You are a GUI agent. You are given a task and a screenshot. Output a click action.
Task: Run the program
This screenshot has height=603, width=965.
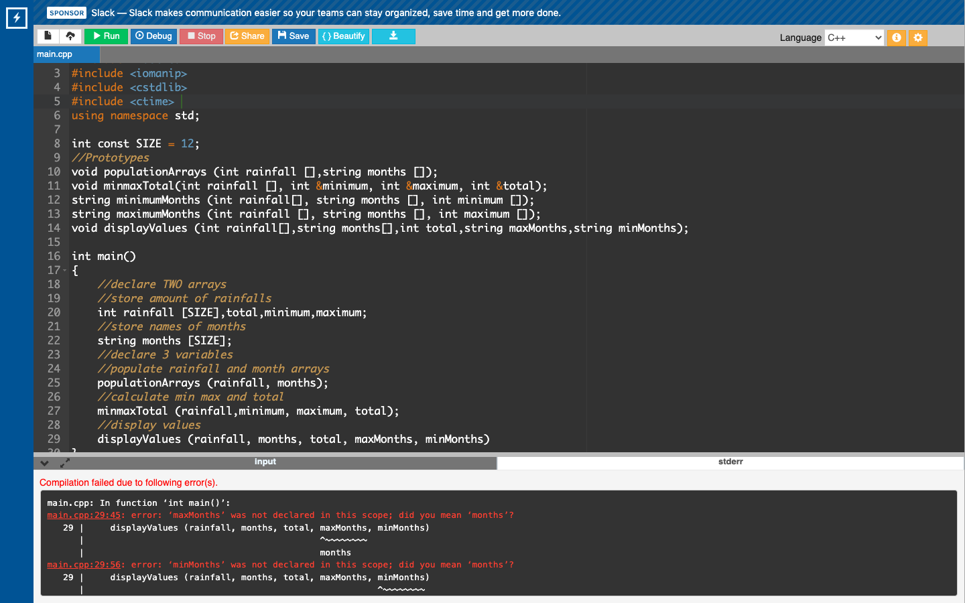point(106,36)
